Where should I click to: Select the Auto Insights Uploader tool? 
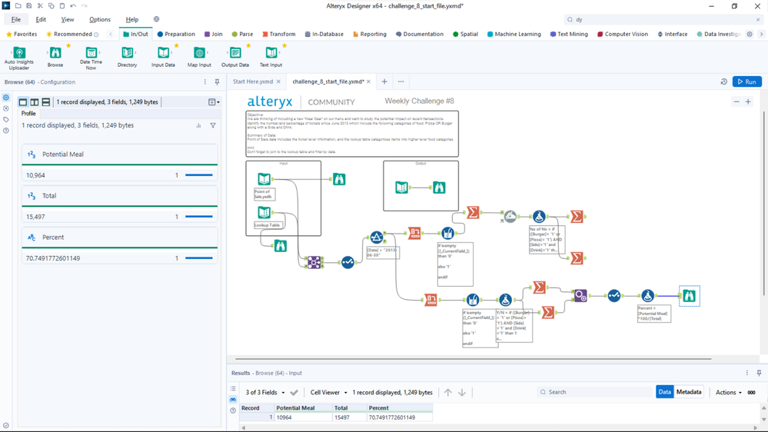pyautogui.click(x=19, y=58)
